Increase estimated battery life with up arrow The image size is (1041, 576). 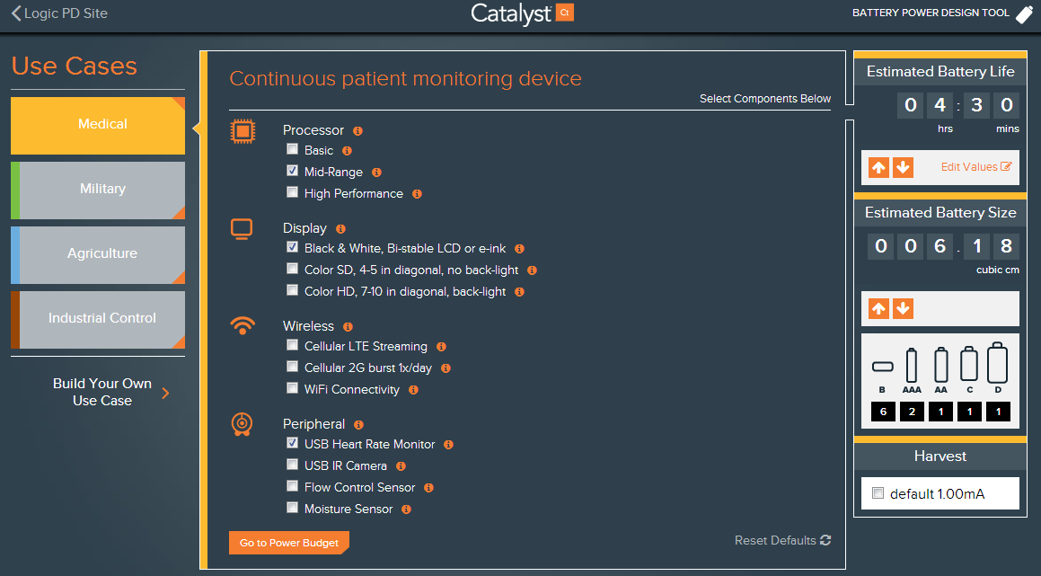pyautogui.click(x=879, y=167)
